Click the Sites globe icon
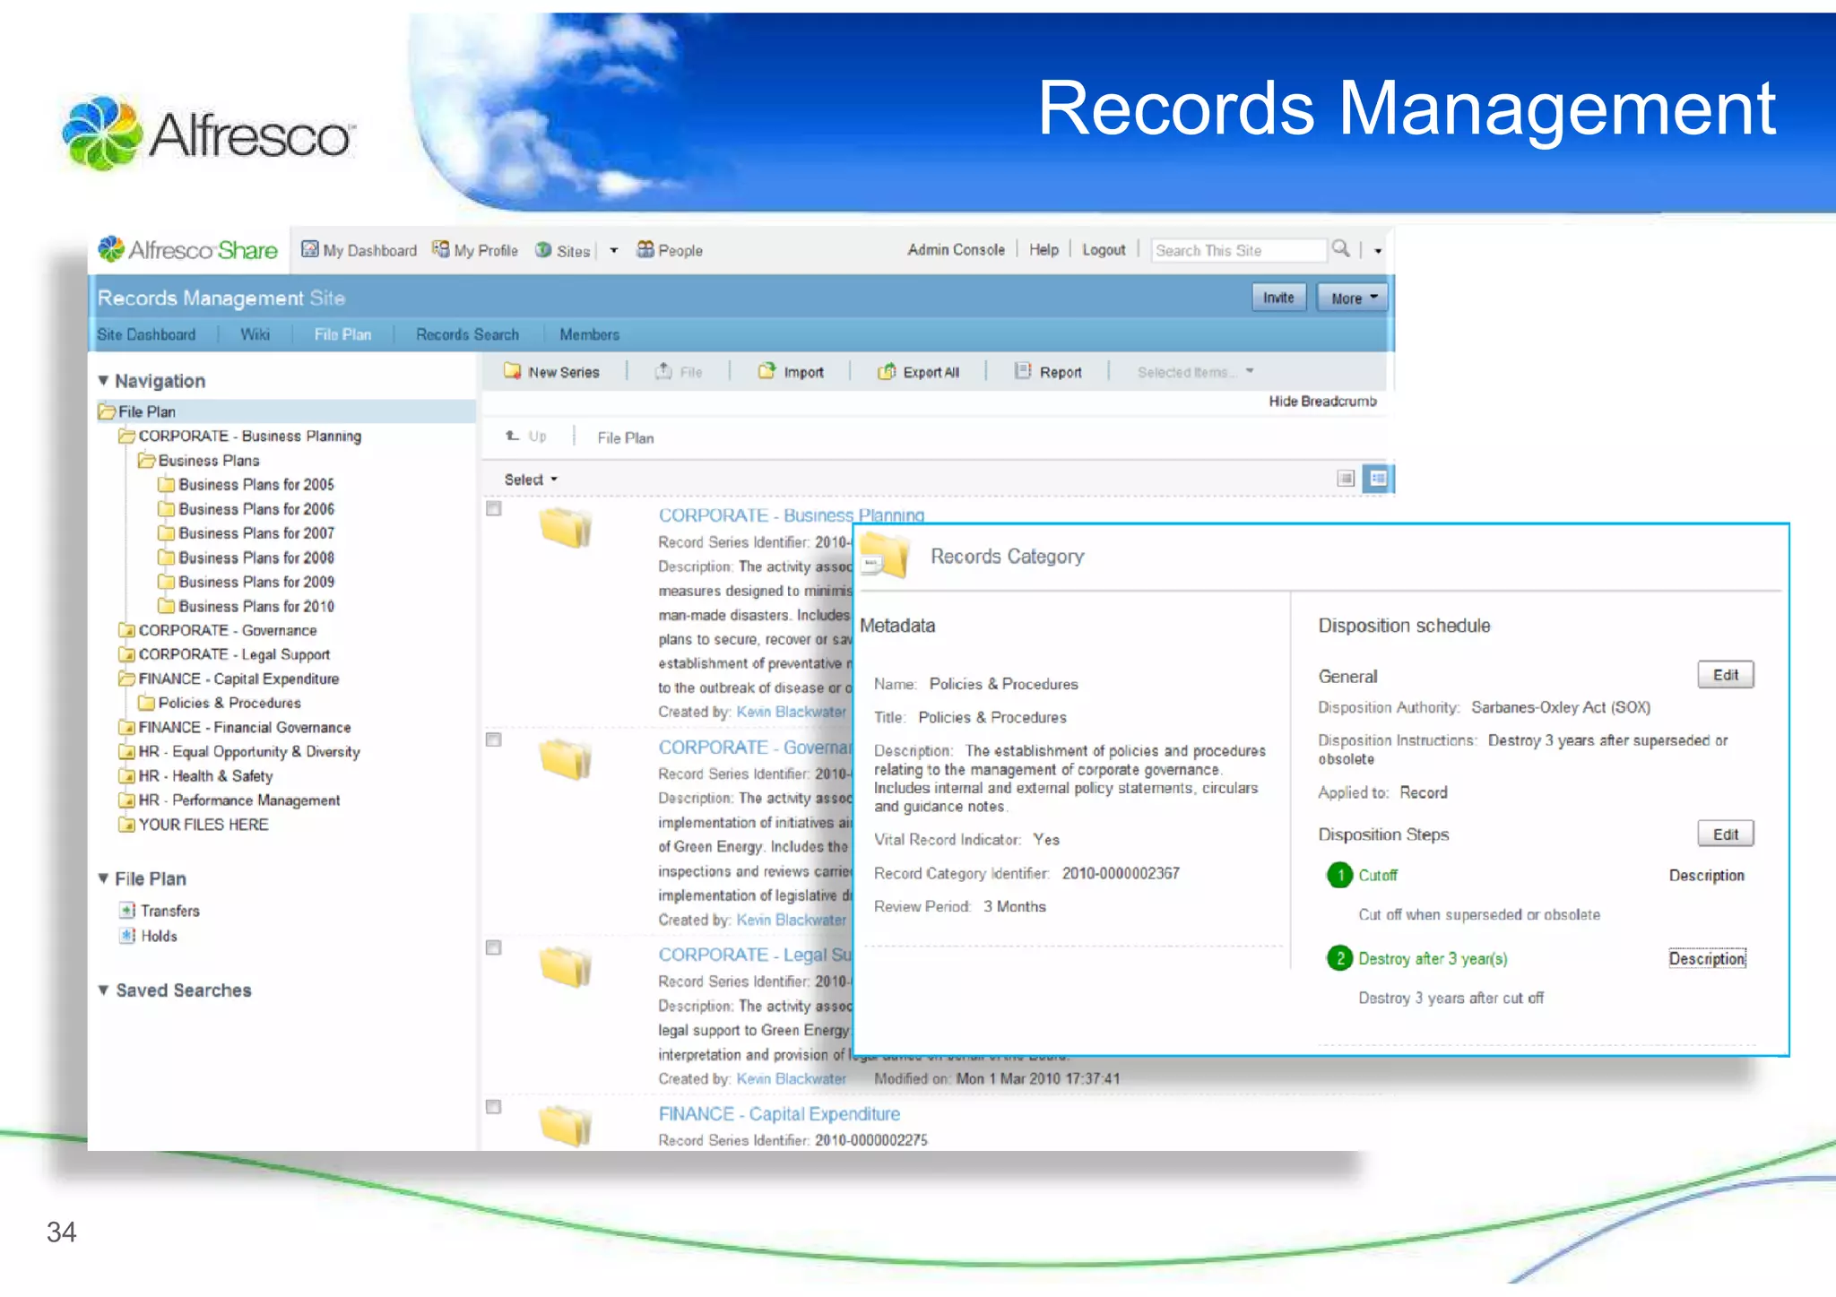The height and width of the screenshot is (1297, 1836). (x=543, y=250)
